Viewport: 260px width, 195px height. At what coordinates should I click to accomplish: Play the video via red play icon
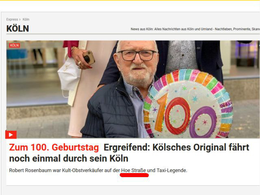click(x=11, y=134)
